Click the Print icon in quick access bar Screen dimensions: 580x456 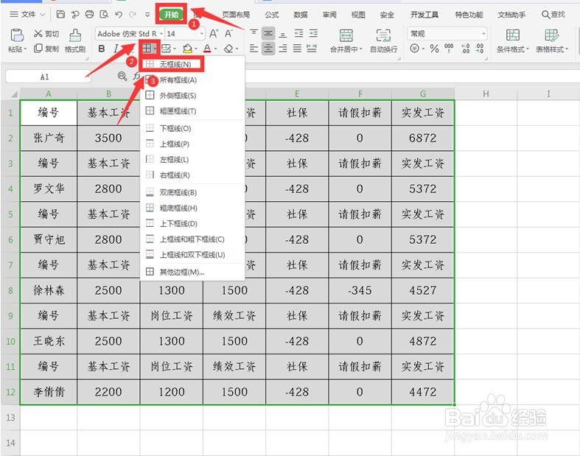point(89,15)
